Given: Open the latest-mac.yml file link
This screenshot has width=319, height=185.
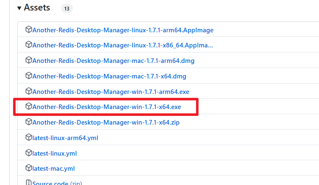Looking at the screenshot, I should point(54,169).
